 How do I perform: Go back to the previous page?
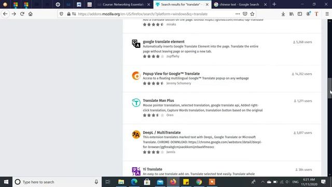coord(5,14)
